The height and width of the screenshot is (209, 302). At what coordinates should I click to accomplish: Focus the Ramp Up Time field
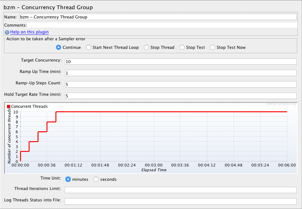click(x=180, y=73)
